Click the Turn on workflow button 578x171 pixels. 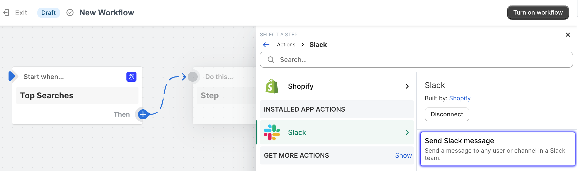(x=538, y=12)
